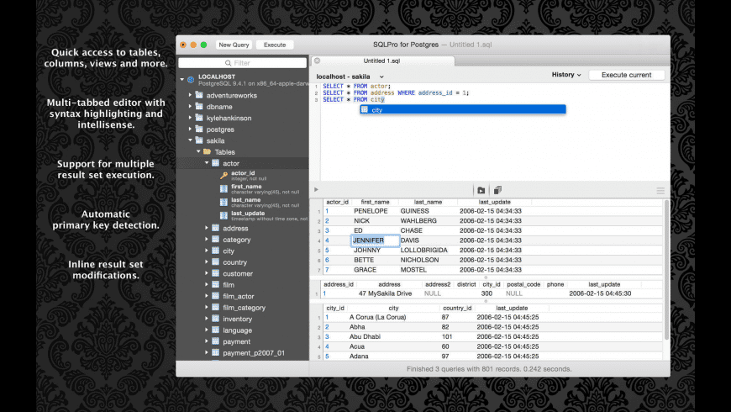Click the Abu Dhabi city cell
This screenshot has height=412, width=731.
[365, 336]
